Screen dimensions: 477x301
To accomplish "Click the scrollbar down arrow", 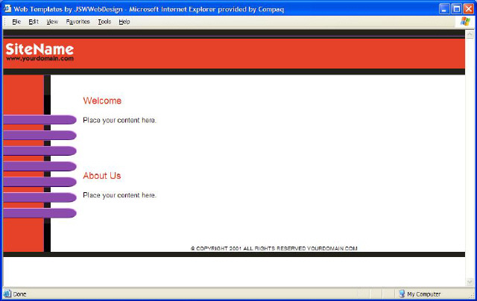I will click(x=470, y=282).
